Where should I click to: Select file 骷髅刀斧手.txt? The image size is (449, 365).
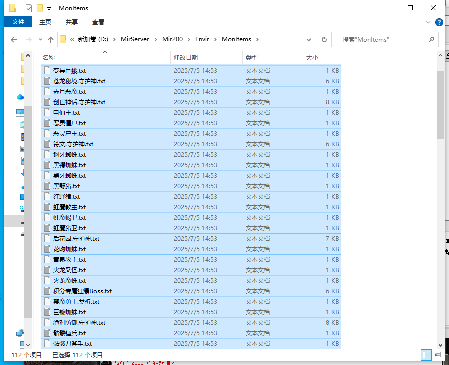click(x=191, y=344)
